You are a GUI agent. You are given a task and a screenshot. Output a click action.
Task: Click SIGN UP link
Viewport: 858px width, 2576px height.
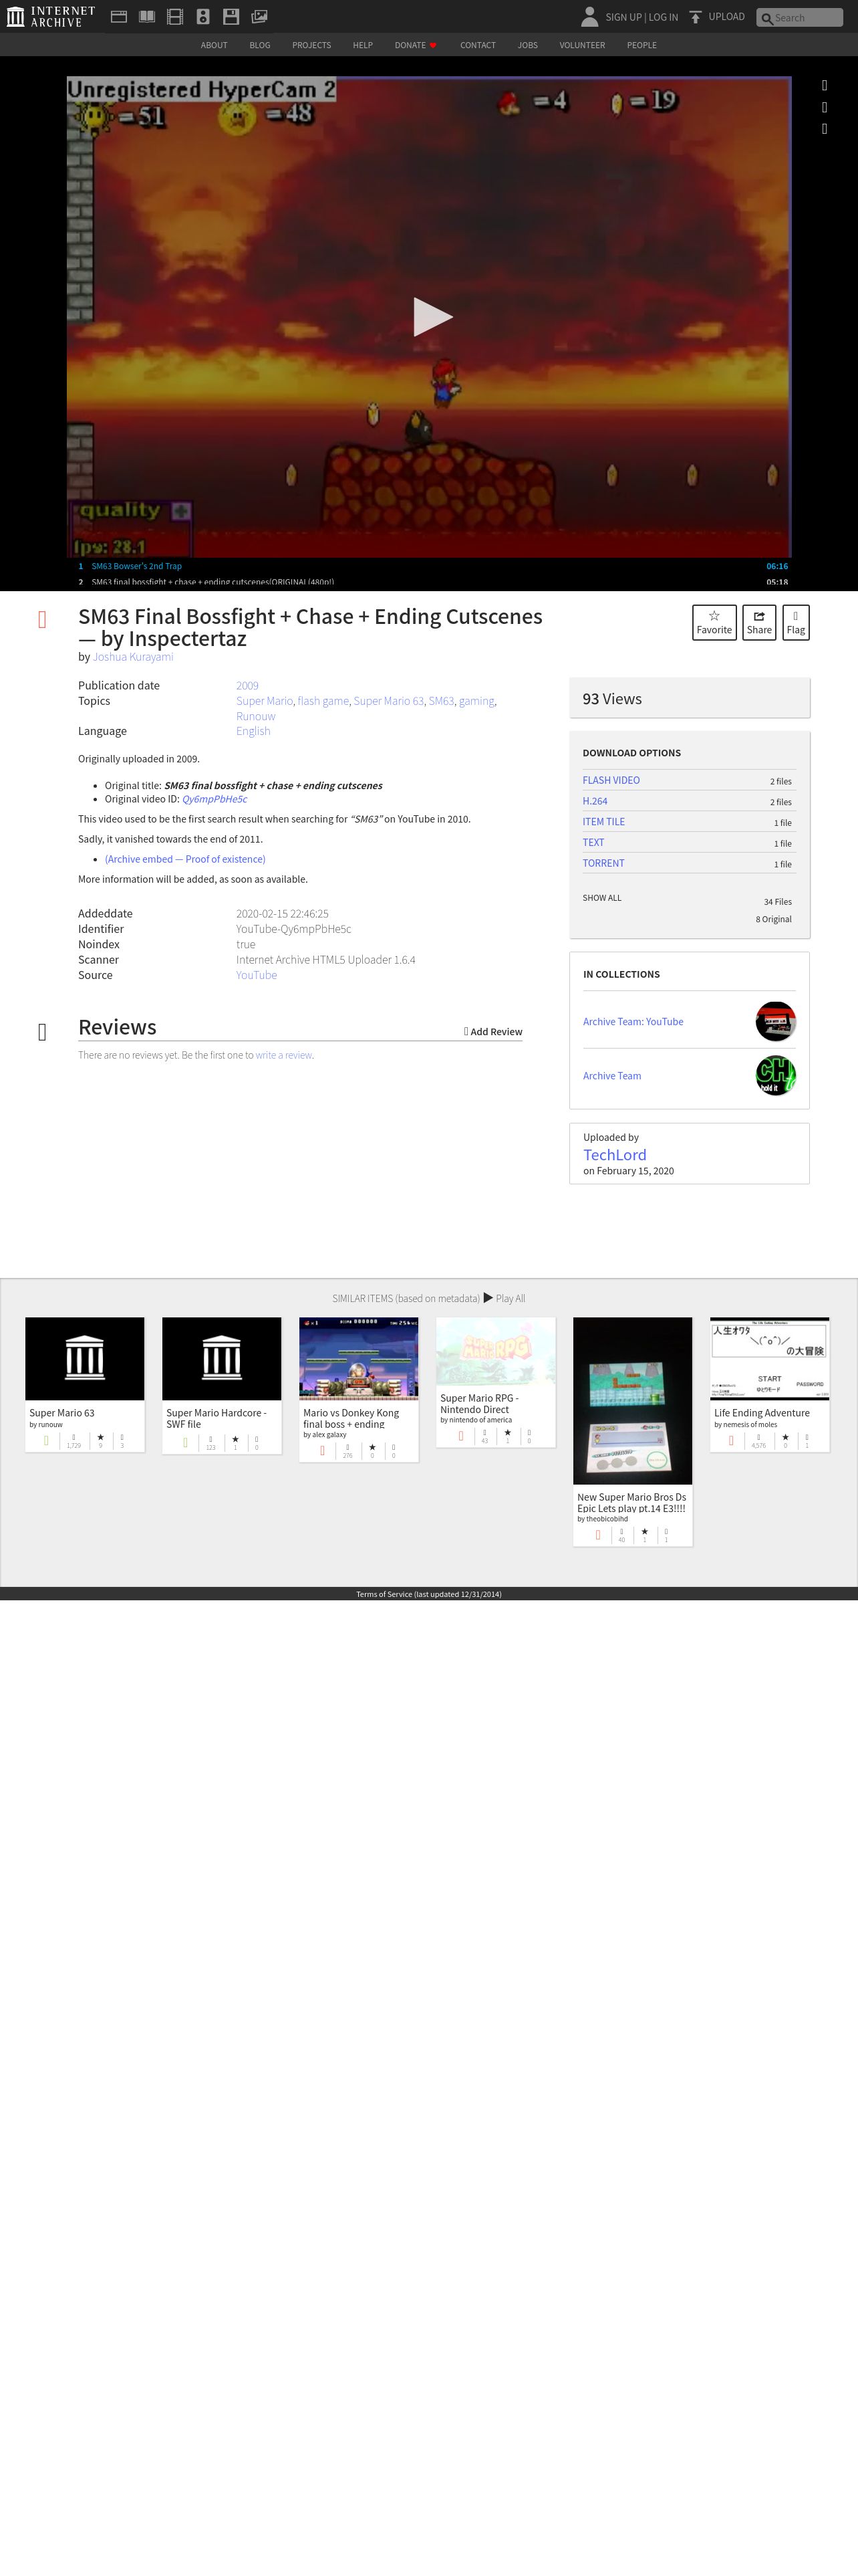click(623, 17)
